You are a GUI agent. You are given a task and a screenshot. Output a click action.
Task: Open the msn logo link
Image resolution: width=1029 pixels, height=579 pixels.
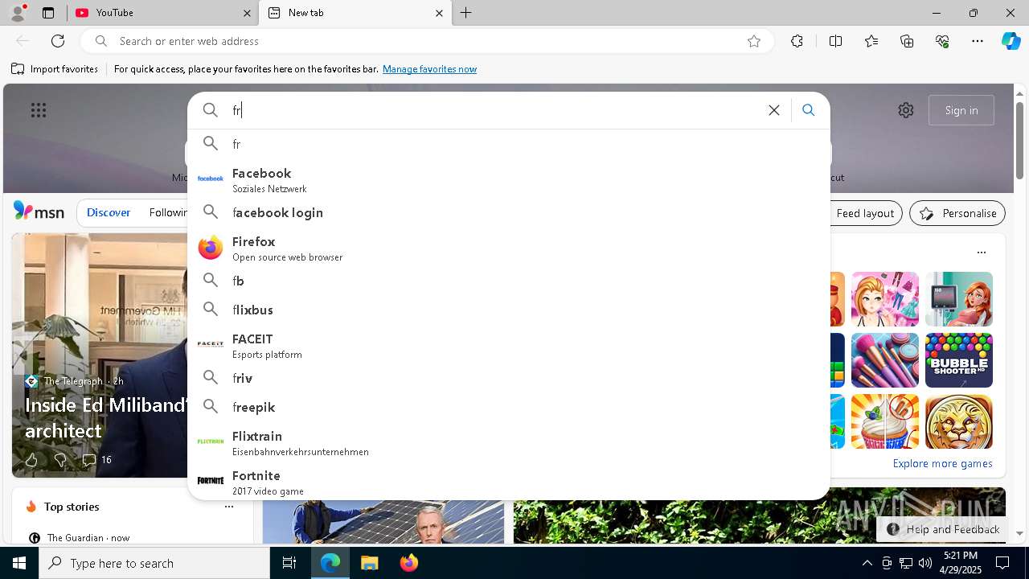pyautogui.click(x=39, y=211)
